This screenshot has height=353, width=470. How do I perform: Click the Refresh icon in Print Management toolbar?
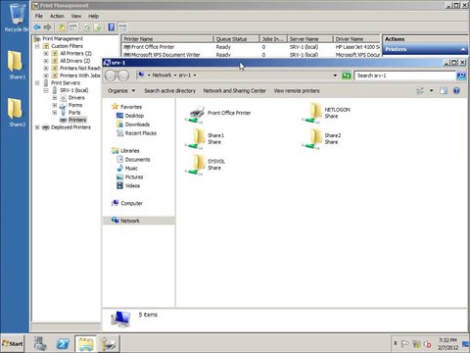[x=86, y=27]
